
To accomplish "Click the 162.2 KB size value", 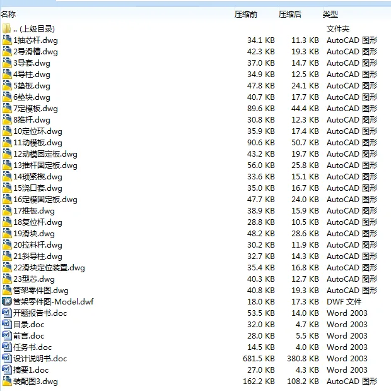I will tap(259, 382).
